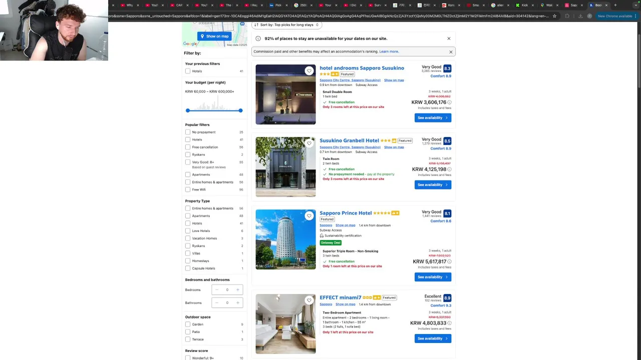Click 8.1 score badge for Sapporo Prince
The height and width of the screenshot is (360, 641).
pyautogui.click(x=447, y=213)
